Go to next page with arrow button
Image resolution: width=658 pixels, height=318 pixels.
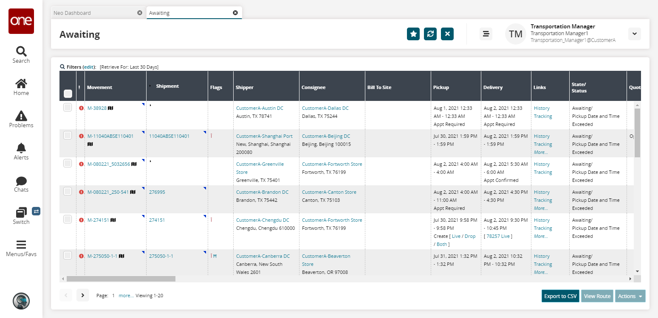83,295
